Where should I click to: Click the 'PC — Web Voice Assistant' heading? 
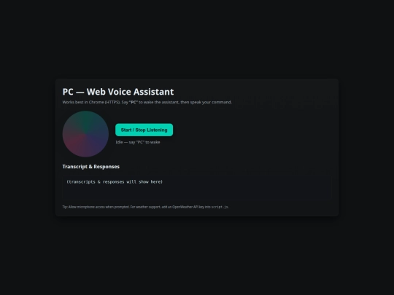(x=118, y=92)
